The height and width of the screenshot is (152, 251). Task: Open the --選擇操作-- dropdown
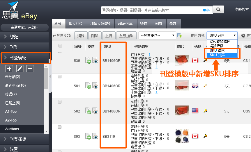(157, 35)
